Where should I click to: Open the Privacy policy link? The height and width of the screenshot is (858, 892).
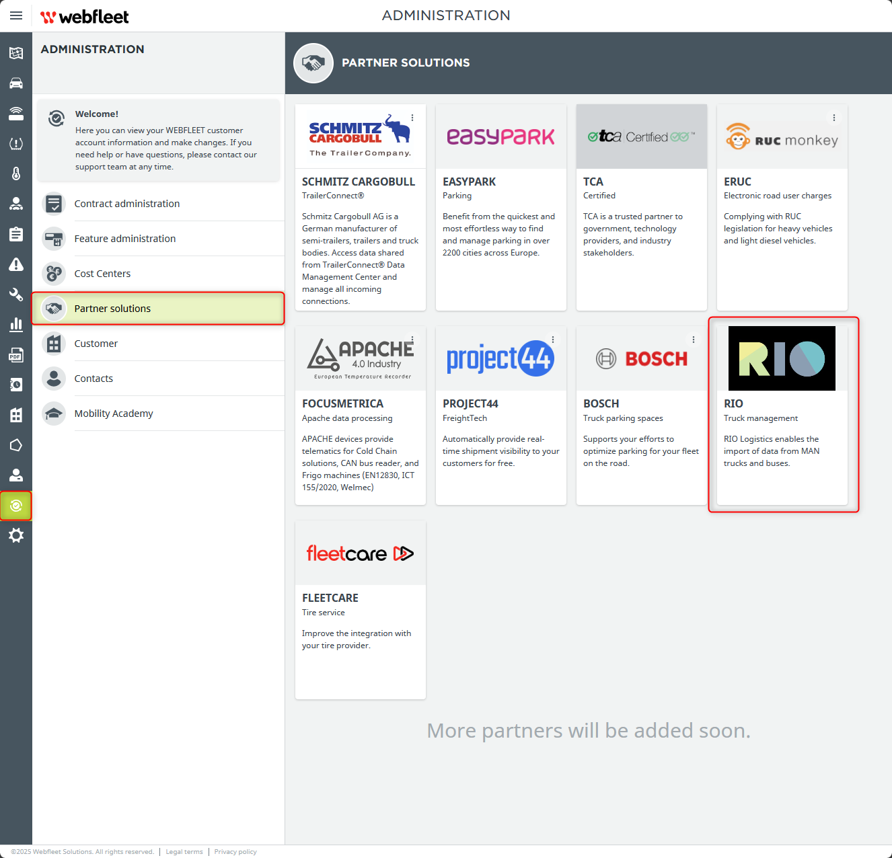coord(235,852)
